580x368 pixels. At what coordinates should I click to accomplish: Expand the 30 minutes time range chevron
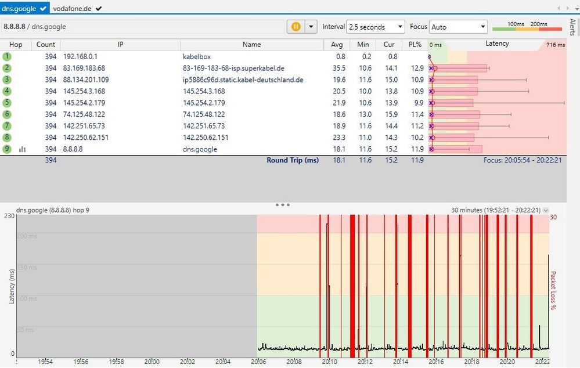click(x=546, y=210)
